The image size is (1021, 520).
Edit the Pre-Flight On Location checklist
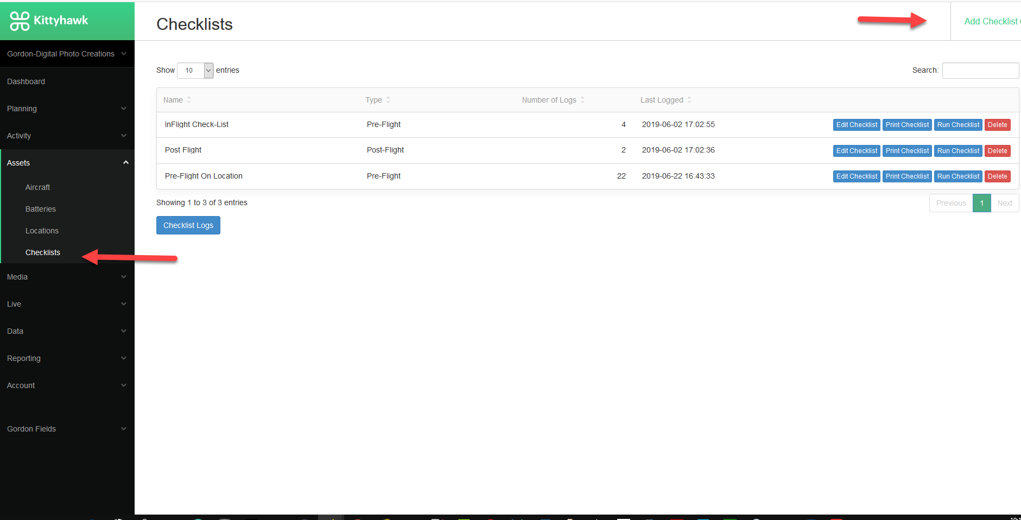[857, 176]
